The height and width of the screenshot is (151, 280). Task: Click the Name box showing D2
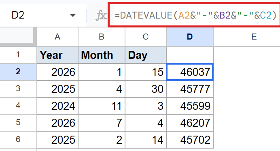click(43, 15)
